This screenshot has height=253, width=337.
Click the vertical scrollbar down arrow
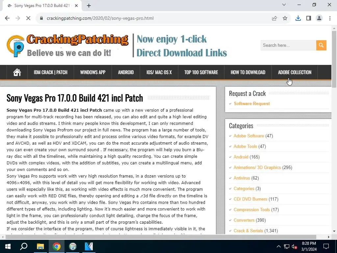tap(334, 232)
